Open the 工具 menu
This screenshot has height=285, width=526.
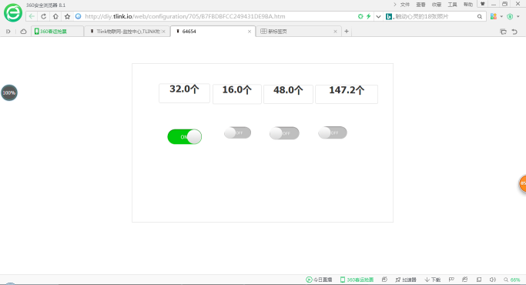point(452,5)
